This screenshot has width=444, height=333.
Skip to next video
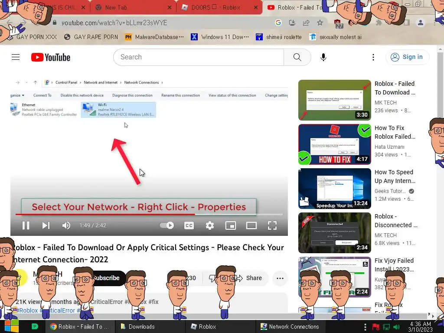(x=46, y=225)
